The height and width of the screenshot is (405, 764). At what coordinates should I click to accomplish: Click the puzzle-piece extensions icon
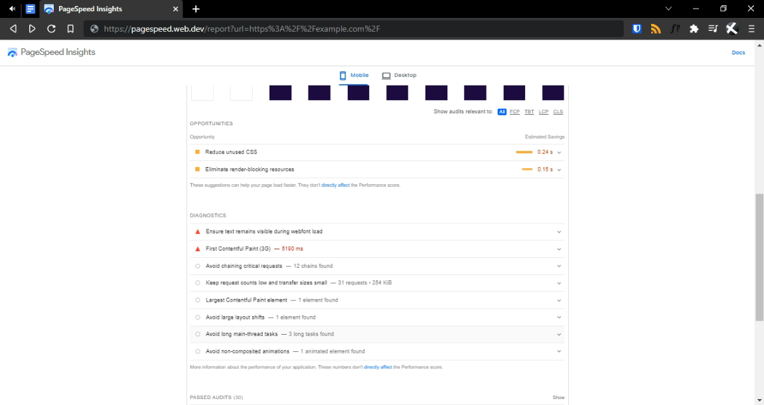point(694,29)
